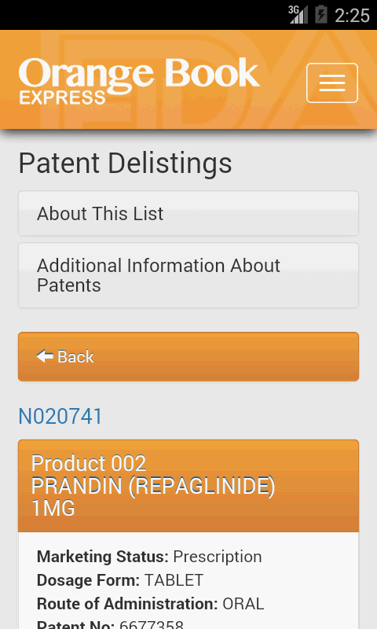The width and height of the screenshot is (377, 629).
Task: Select the Marketing Status: Prescription line
Action: 149,557
